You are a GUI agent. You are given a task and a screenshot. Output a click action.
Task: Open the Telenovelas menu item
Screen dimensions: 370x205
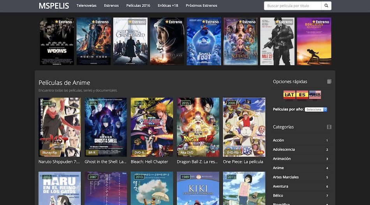[x=87, y=6]
